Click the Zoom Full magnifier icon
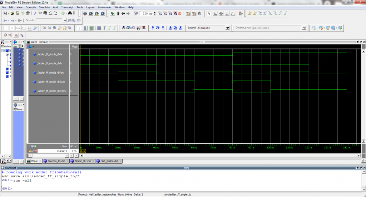This screenshot has height=197, width=366. (55, 28)
